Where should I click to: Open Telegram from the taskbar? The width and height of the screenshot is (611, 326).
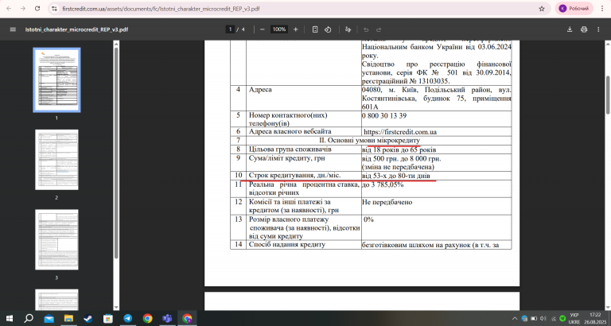point(128,318)
